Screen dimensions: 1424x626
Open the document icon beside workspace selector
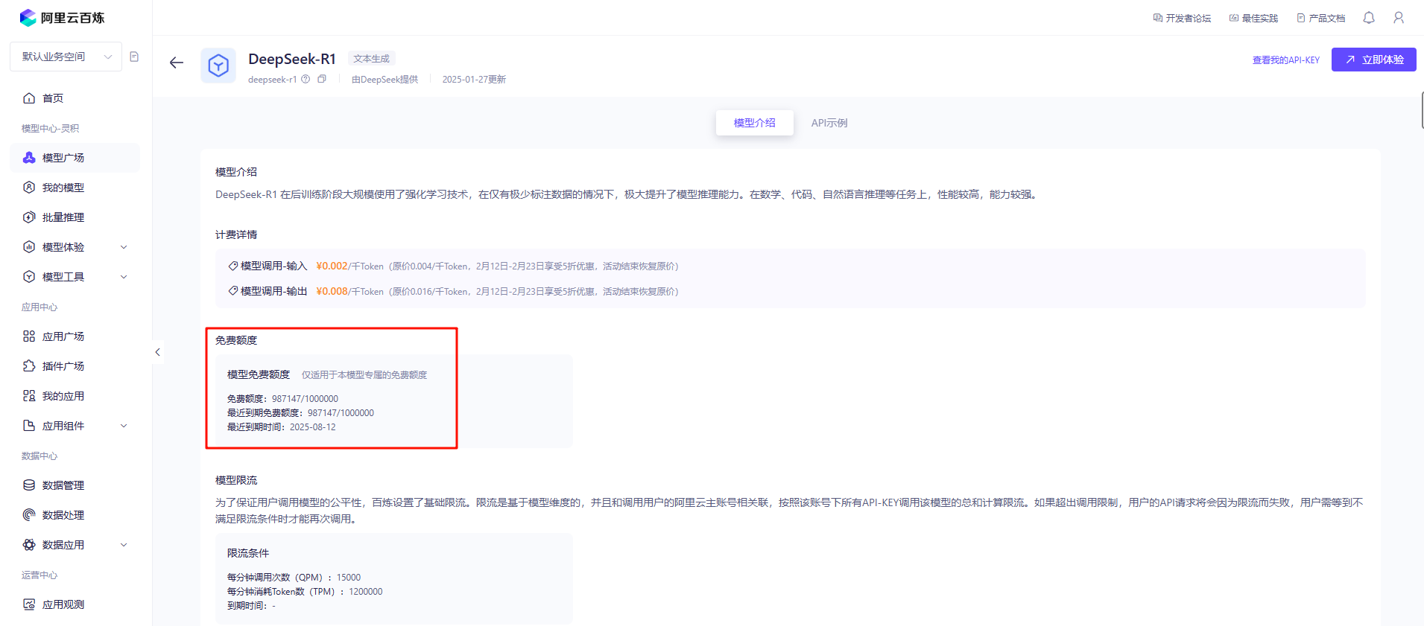[134, 57]
